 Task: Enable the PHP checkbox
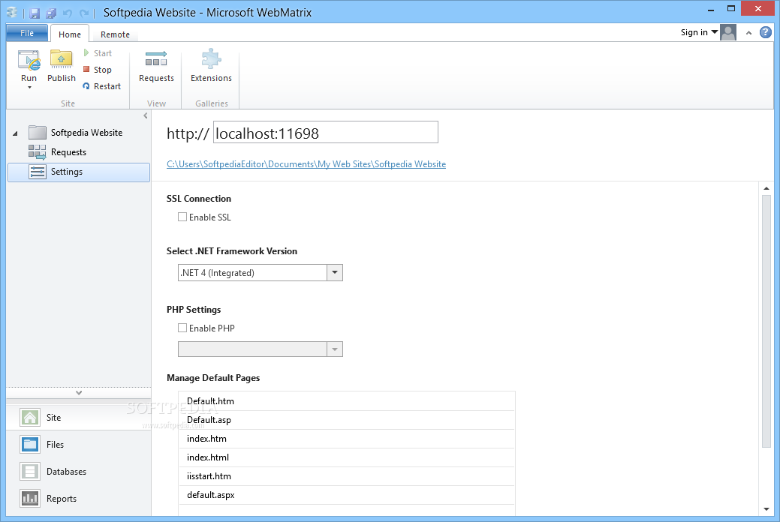tap(182, 328)
